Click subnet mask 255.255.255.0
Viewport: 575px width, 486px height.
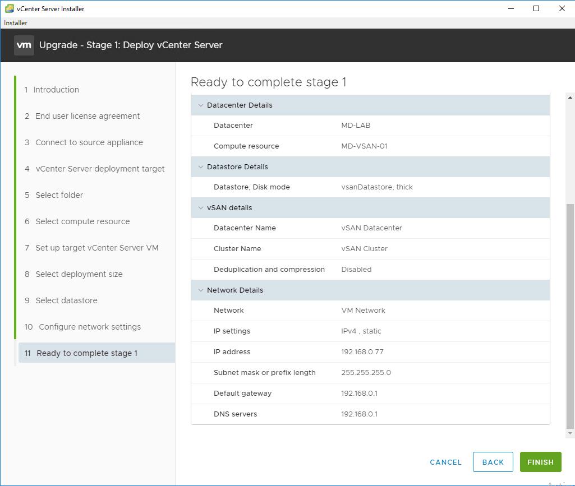[366, 373]
